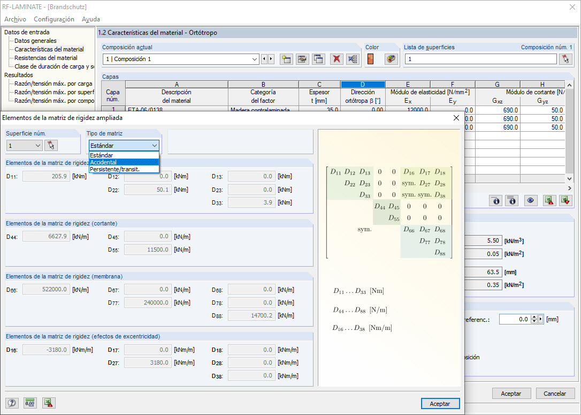The width and height of the screenshot is (581, 415).
Task: Pick surfaces graphically next to the surface list
Action: click(x=565, y=59)
